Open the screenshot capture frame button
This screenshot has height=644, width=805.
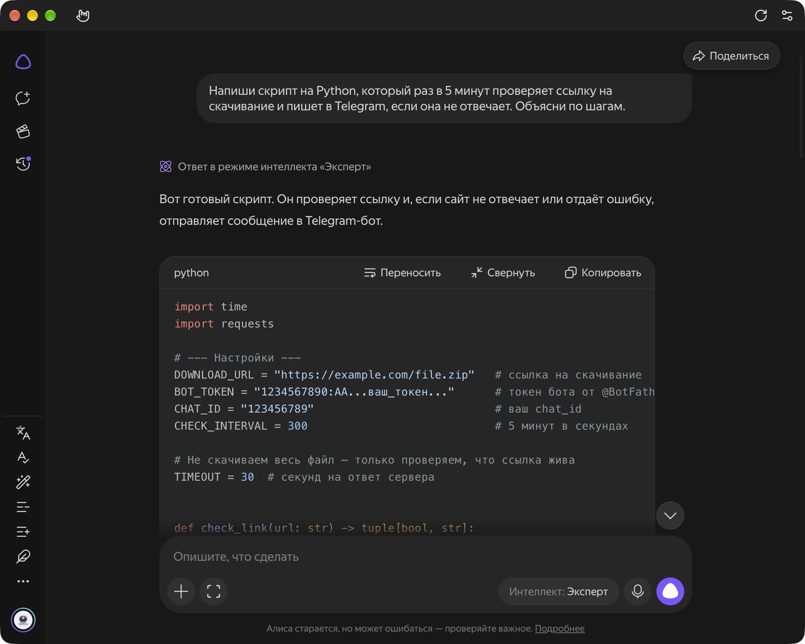[x=214, y=591]
